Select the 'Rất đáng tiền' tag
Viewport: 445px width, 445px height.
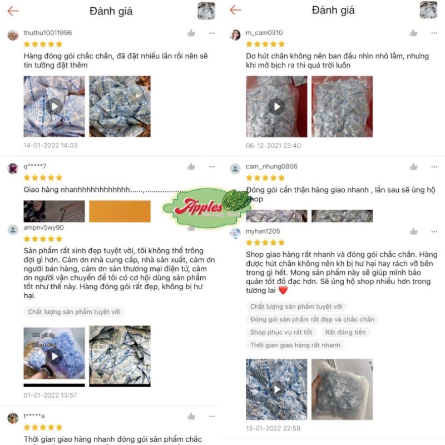coord(345,332)
